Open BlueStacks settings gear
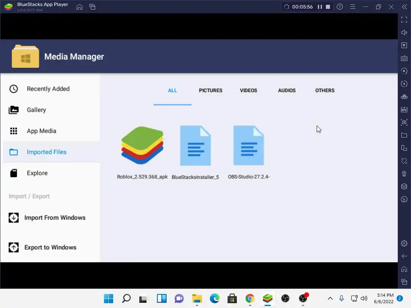This screenshot has width=411, height=308. (x=404, y=243)
